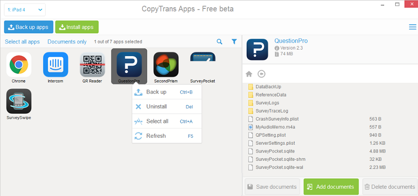Select the SurveySwipe app icon

coord(19,101)
